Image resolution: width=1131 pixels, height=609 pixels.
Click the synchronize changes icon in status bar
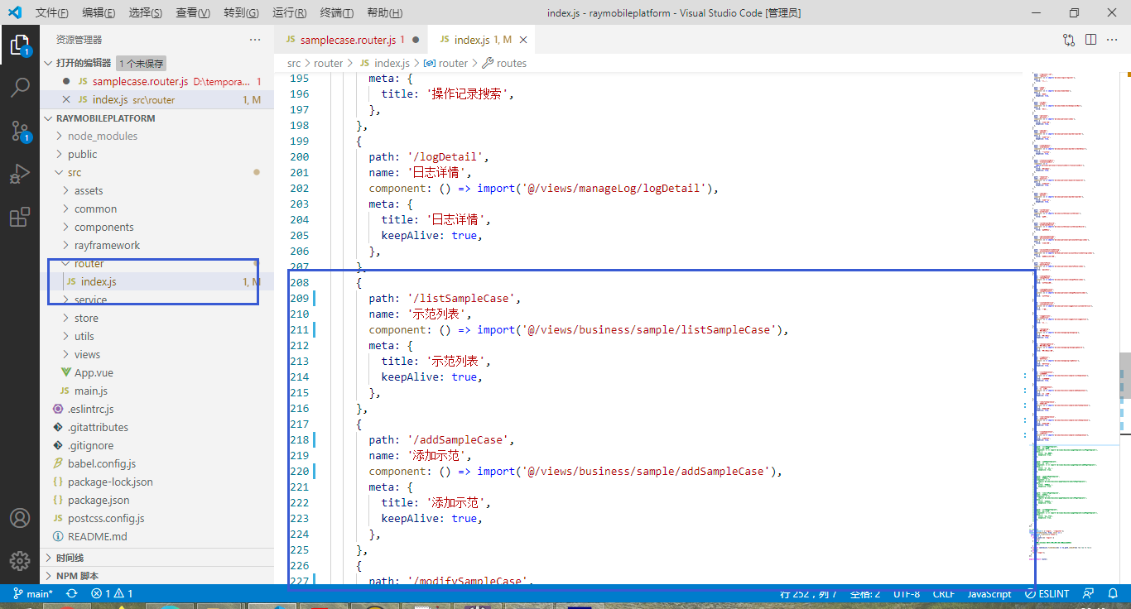tap(72, 593)
